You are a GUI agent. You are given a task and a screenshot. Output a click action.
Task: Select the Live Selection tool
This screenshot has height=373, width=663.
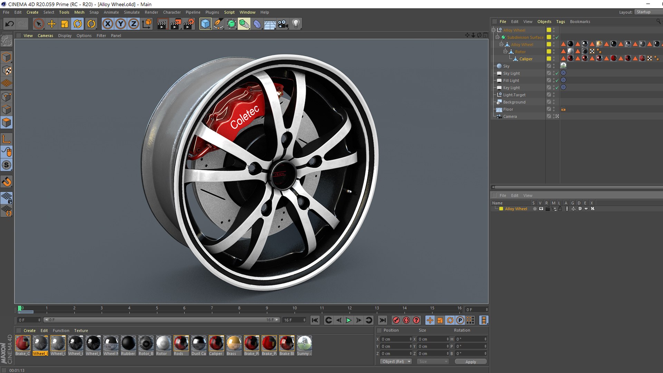point(39,24)
